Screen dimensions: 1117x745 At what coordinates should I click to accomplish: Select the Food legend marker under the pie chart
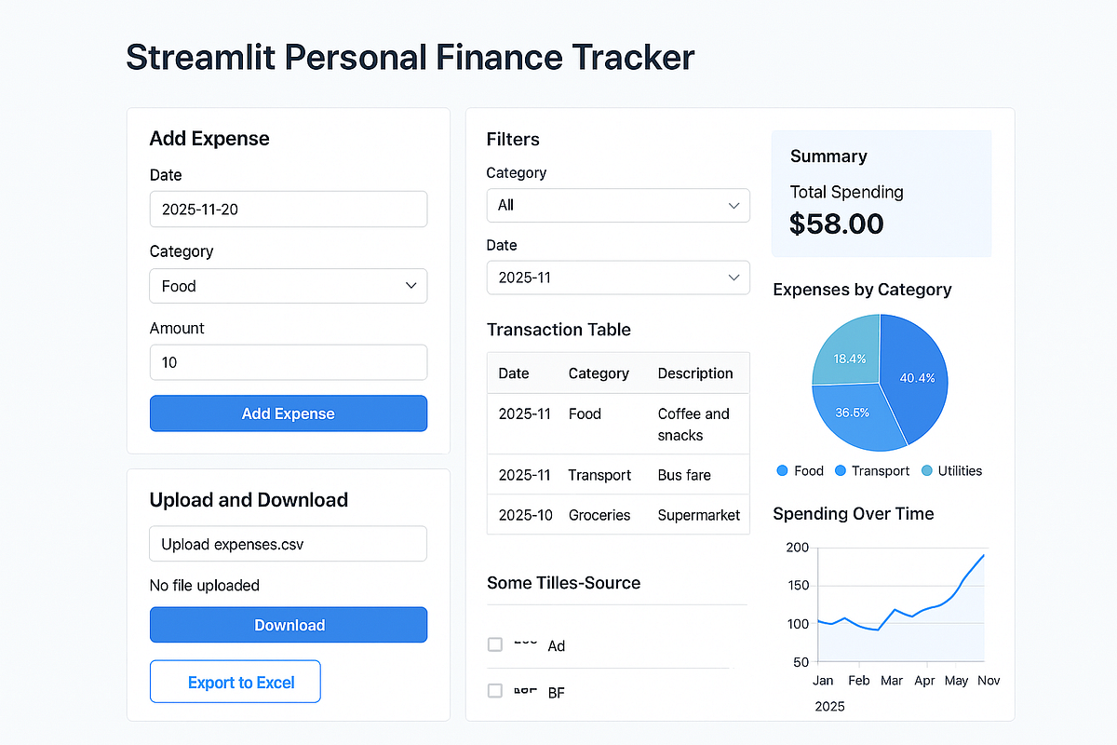pos(782,470)
